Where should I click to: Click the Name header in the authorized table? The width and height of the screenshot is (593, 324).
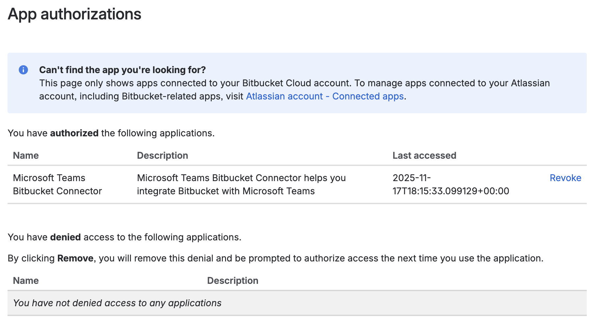[26, 155]
